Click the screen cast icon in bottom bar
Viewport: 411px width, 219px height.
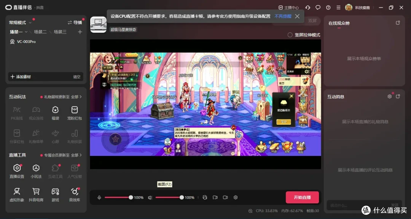215,198
